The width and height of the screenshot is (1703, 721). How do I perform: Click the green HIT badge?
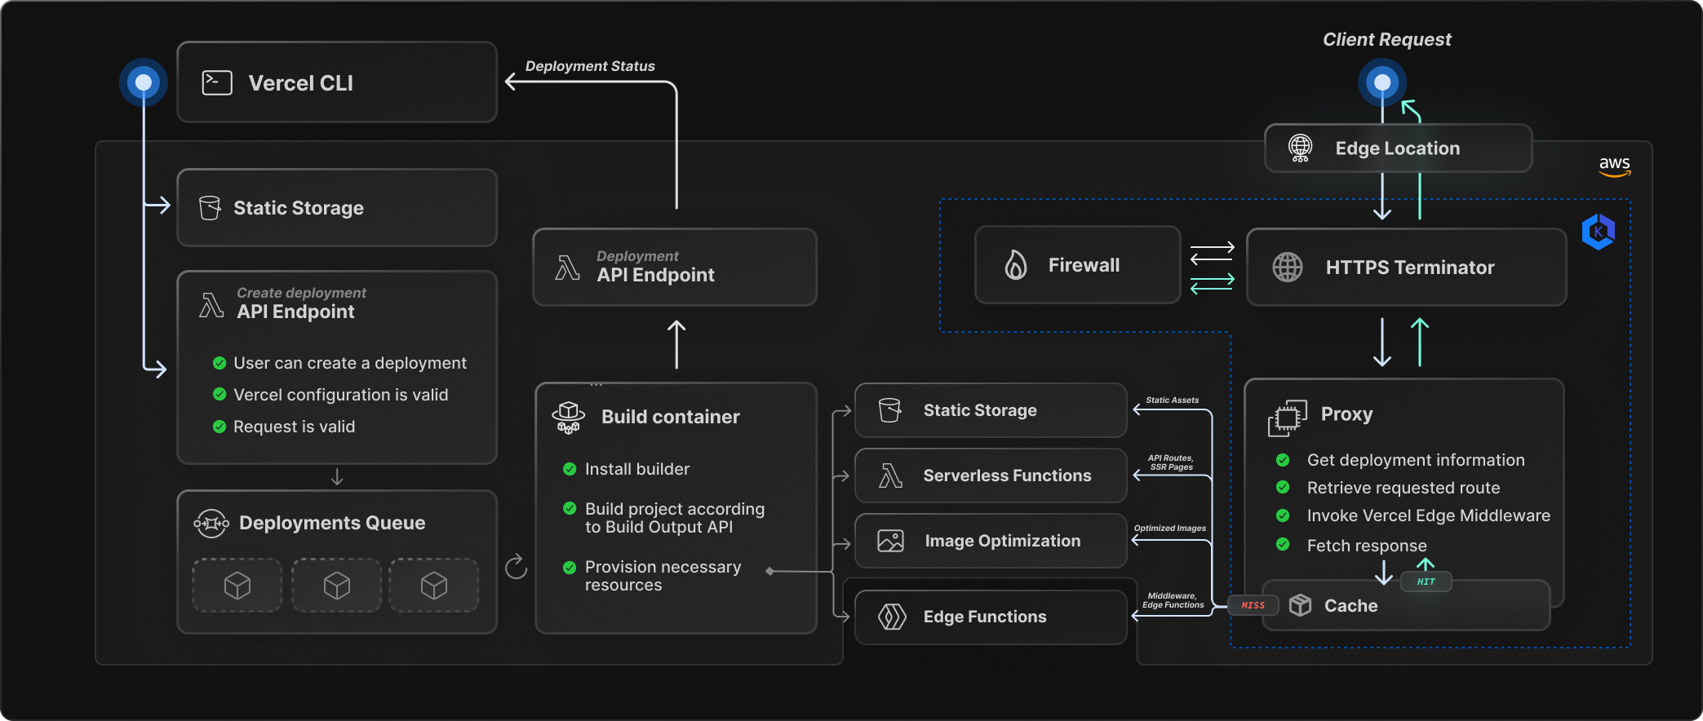[1426, 582]
